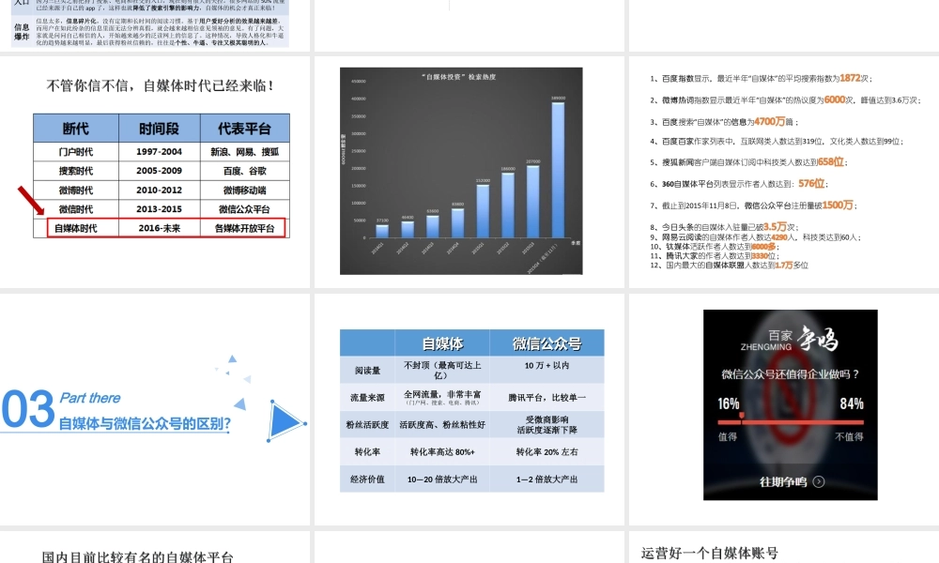
Task: Select the cut-off top slide mentioning 信息爆炸
Action: click(155, 25)
